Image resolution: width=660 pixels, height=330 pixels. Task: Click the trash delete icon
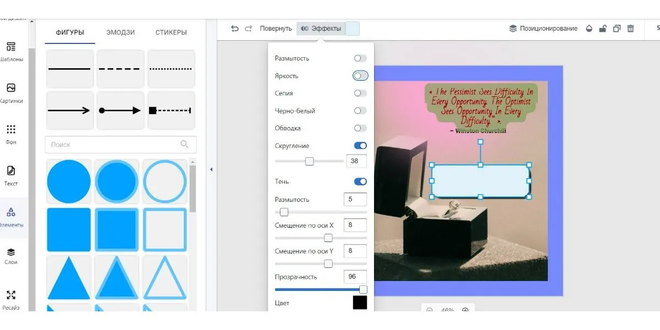[x=631, y=29]
